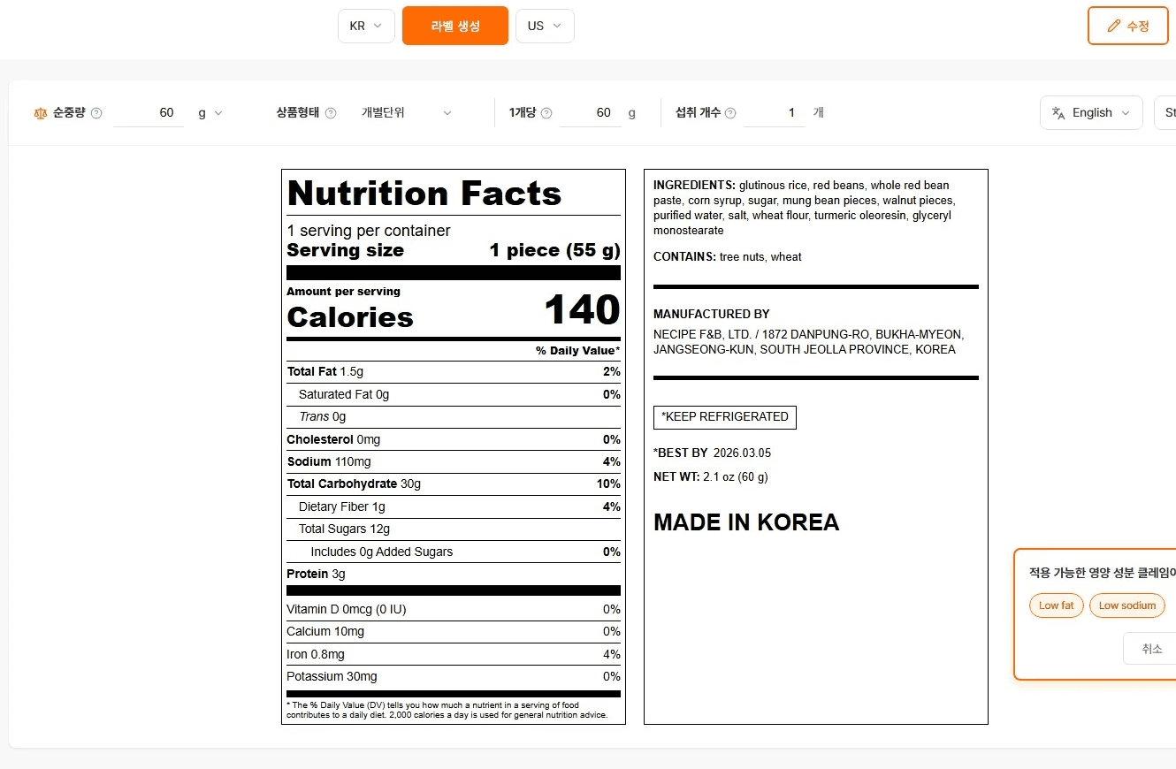Enable the Low fat nutrition claim

coord(1056,605)
